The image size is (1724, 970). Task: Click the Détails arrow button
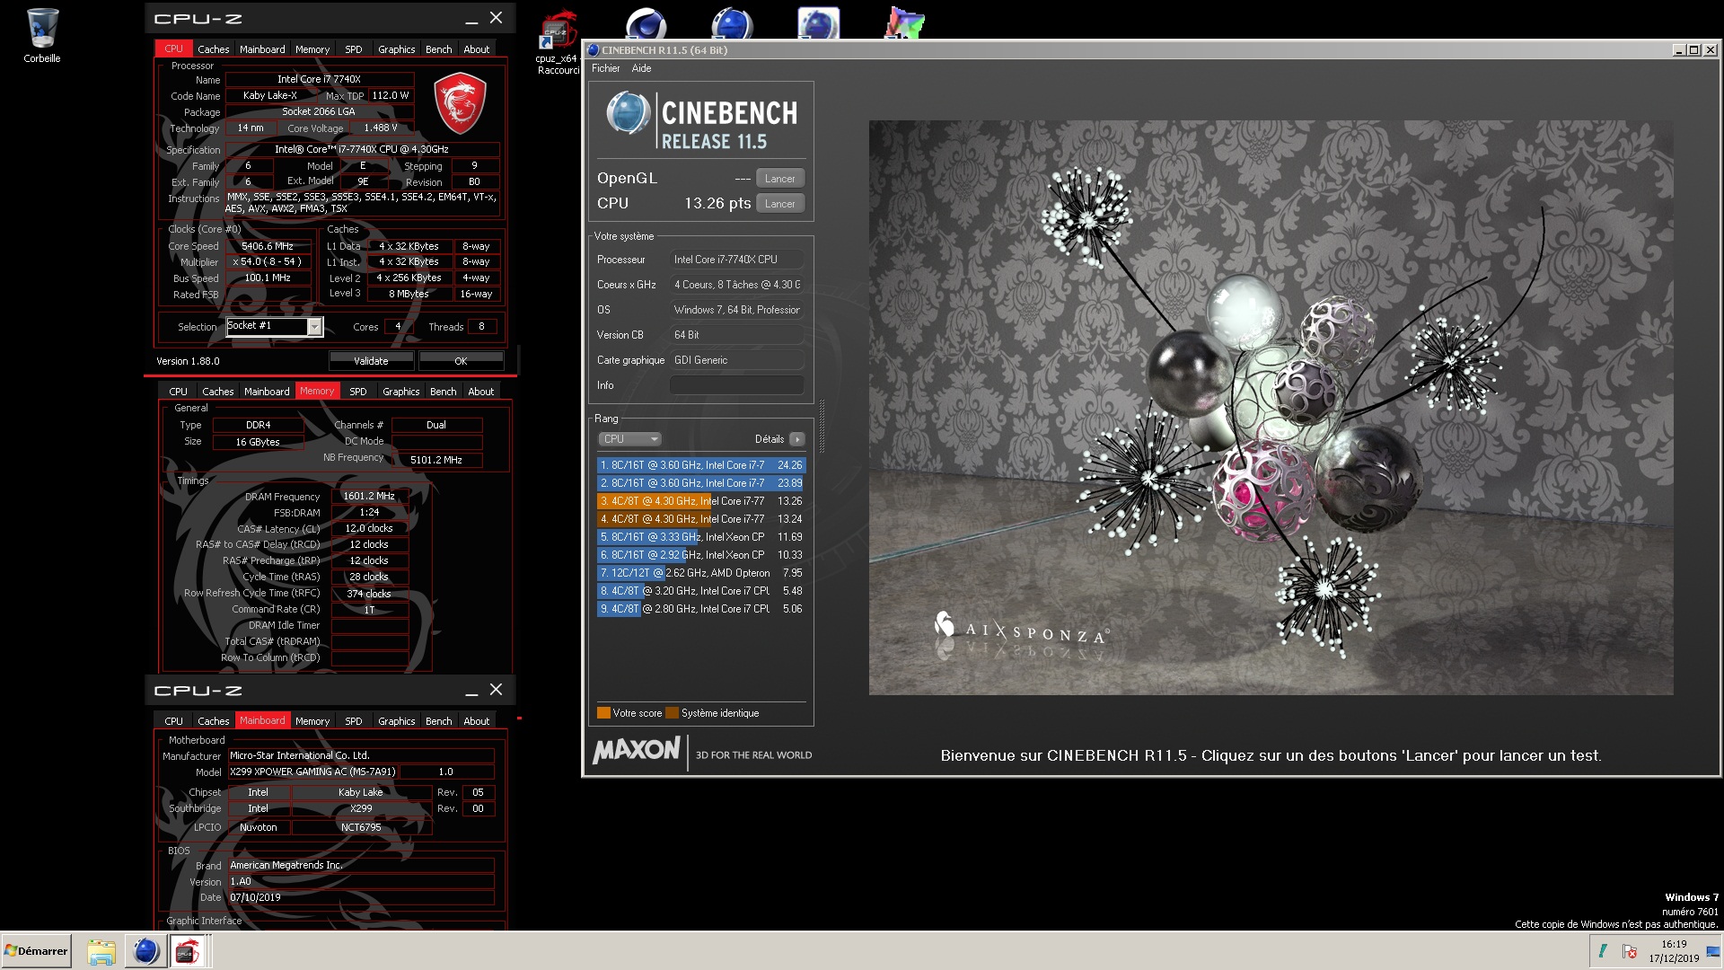point(796,439)
